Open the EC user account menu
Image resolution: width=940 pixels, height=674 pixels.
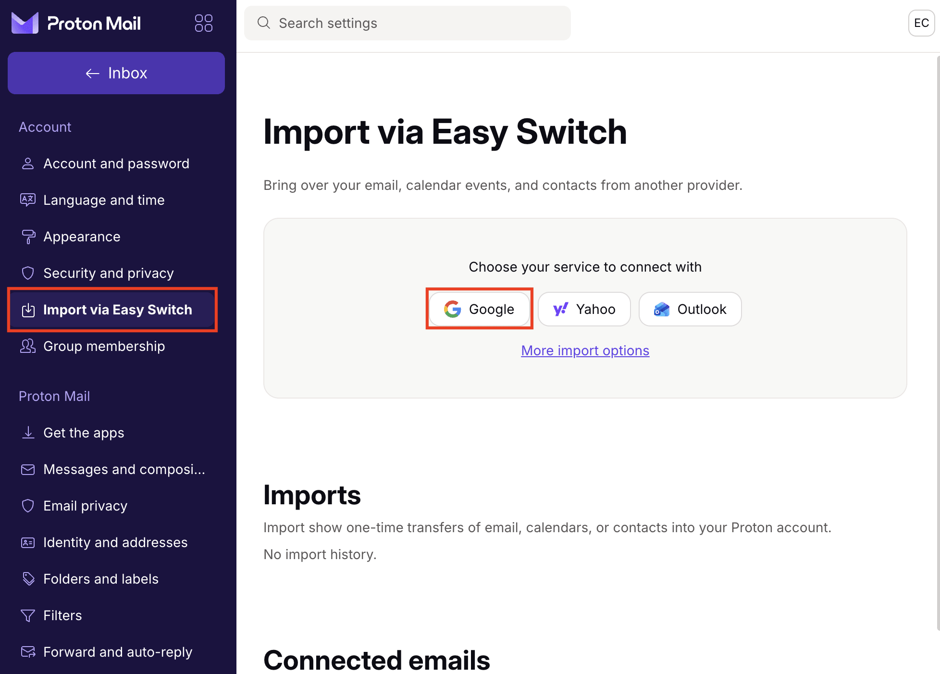click(x=921, y=23)
